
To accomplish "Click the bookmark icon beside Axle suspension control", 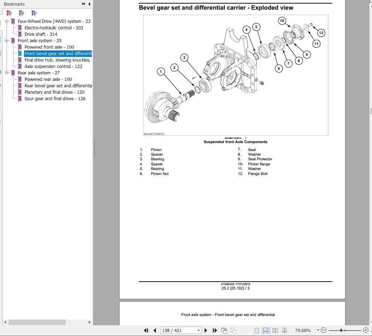I will click(x=20, y=67).
